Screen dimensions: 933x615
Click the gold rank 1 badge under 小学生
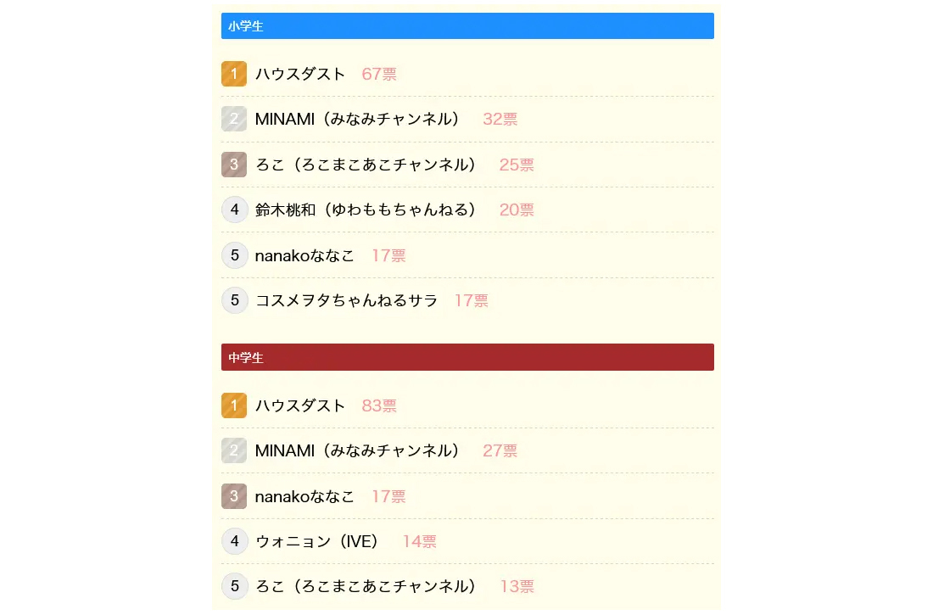234,74
